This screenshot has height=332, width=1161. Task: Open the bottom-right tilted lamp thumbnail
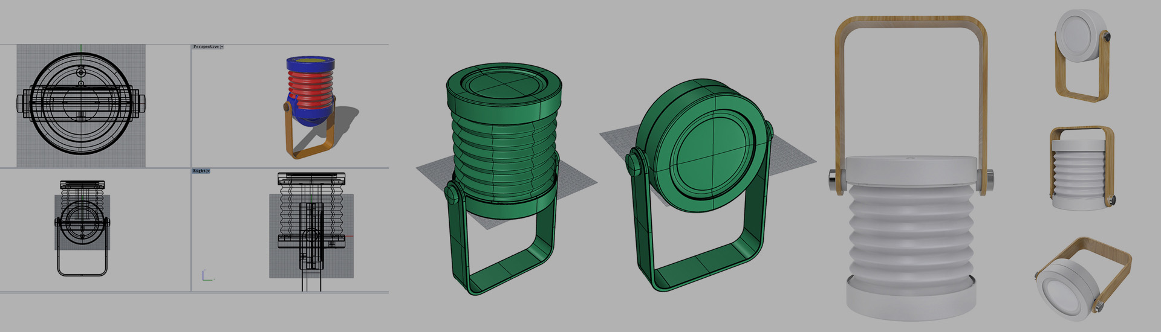(1081, 278)
